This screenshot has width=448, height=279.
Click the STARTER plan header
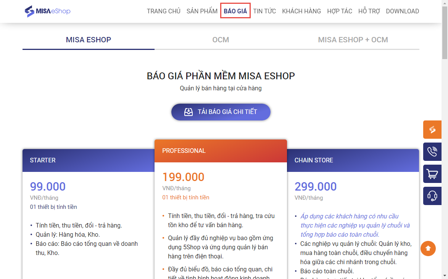click(89, 160)
